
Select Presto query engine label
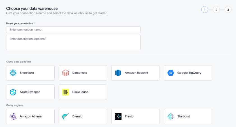point(129,116)
